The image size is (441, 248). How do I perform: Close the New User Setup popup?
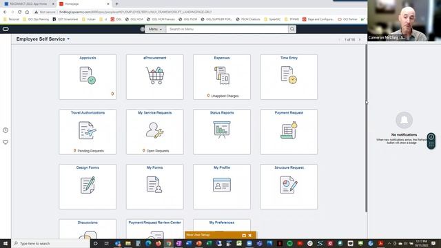[x=249, y=235]
